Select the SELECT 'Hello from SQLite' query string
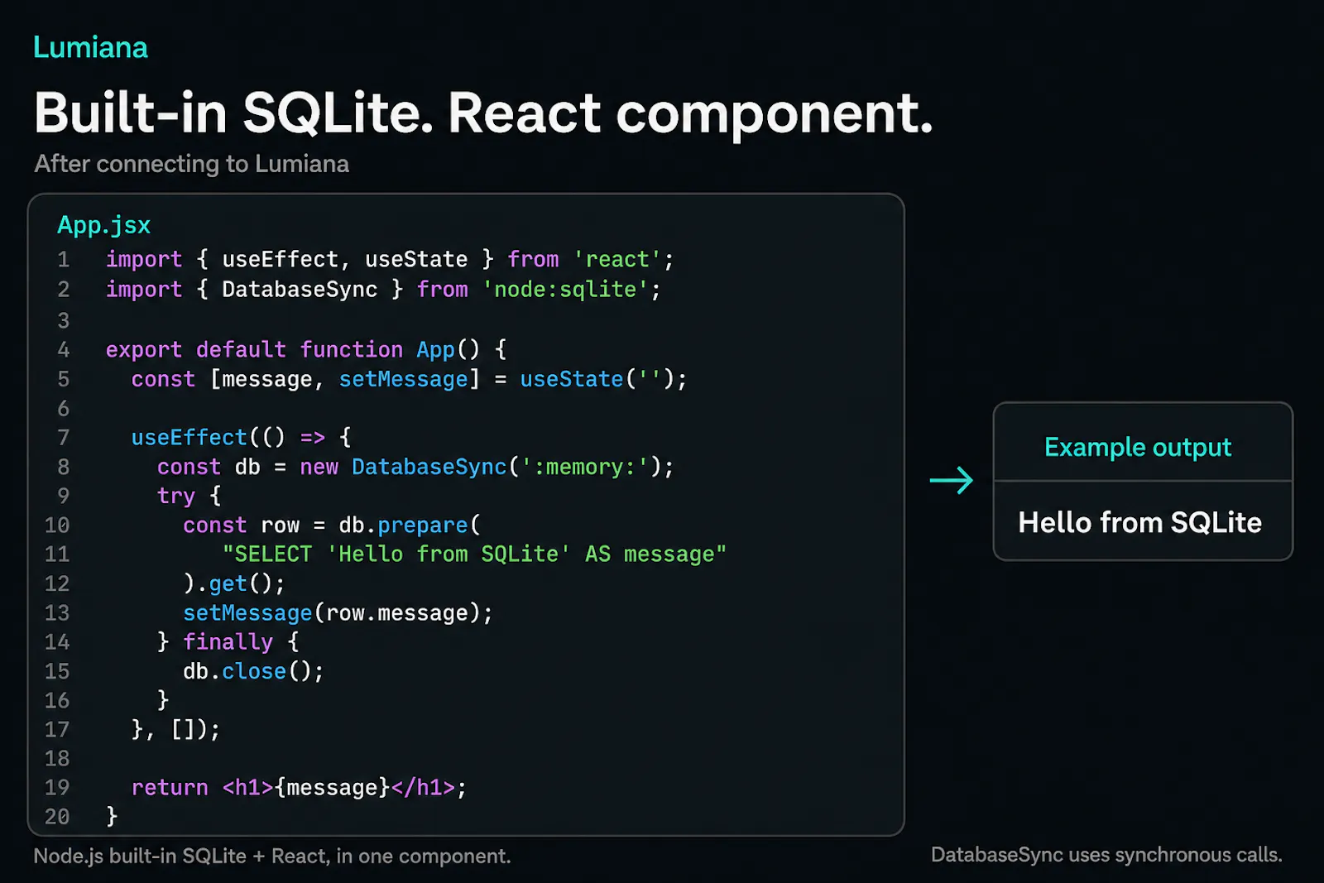Image resolution: width=1324 pixels, height=883 pixels. click(474, 554)
